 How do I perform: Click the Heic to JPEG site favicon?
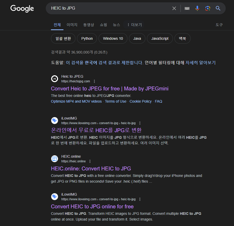(x=55, y=79)
